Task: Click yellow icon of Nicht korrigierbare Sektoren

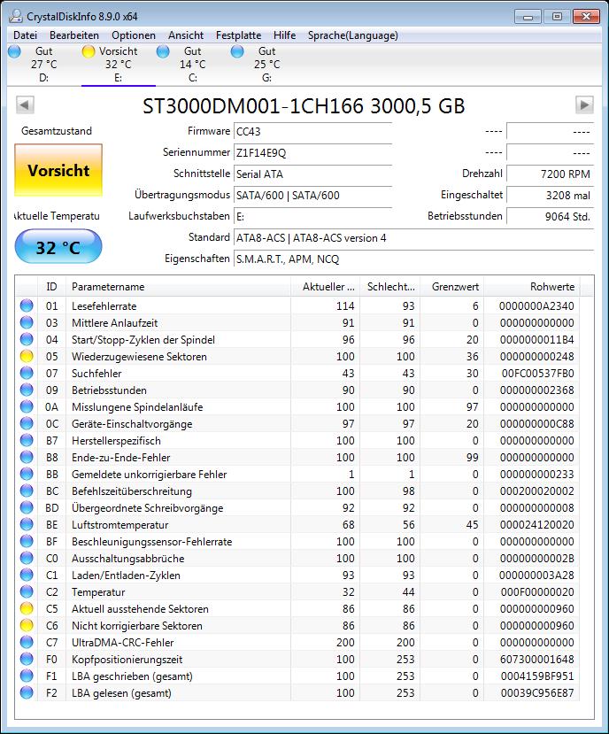Action: pyautogui.click(x=27, y=625)
